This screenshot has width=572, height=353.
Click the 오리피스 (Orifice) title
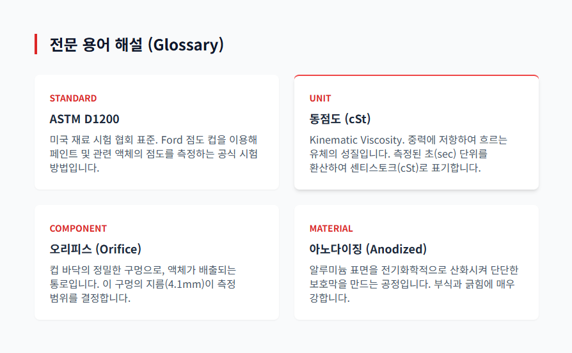click(x=95, y=249)
